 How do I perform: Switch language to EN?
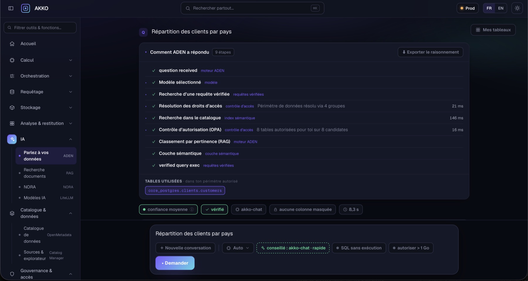click(501, 8)
